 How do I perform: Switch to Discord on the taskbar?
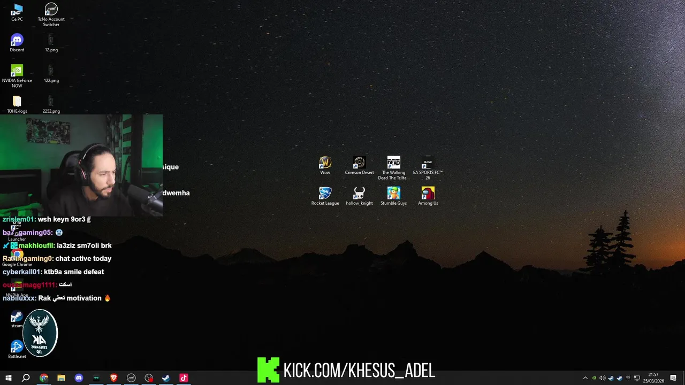tap(79, 378)
